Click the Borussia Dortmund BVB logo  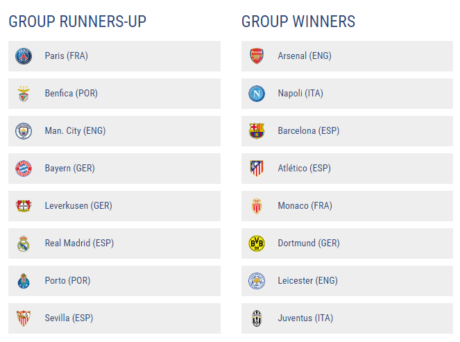(x=257, y=243)
